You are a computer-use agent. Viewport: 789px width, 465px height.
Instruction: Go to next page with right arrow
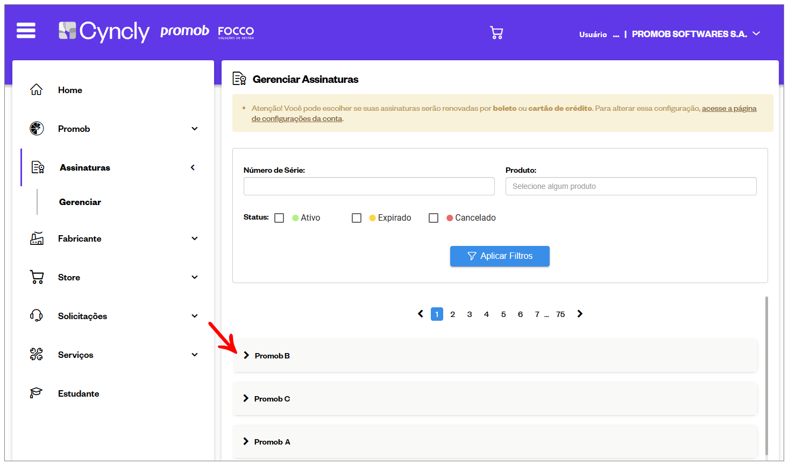click(x=580, y=314)
